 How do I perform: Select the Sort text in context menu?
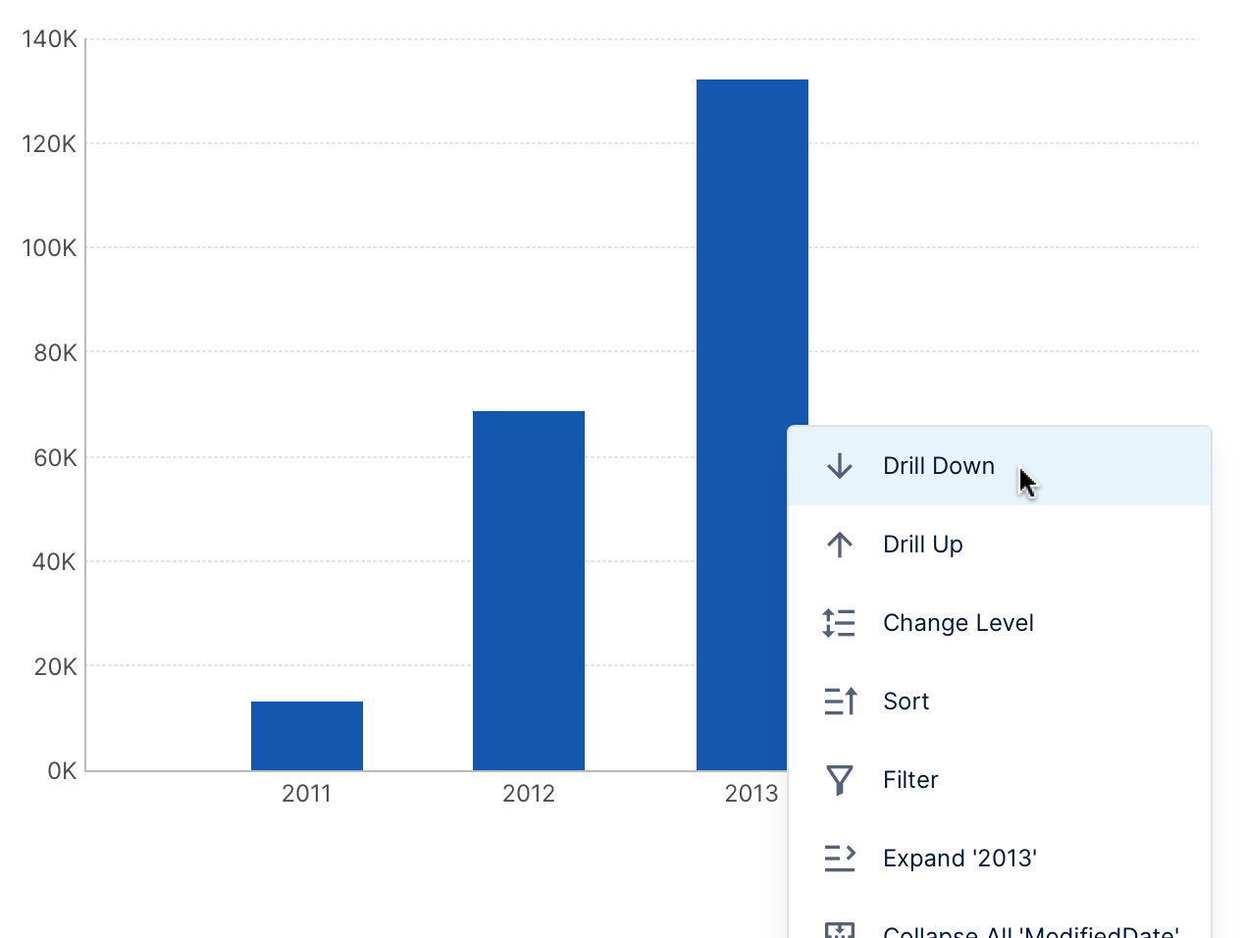(906, 702)
